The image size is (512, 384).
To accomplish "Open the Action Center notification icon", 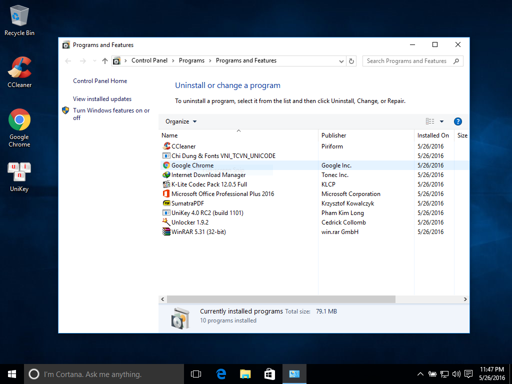I will 468,374.
